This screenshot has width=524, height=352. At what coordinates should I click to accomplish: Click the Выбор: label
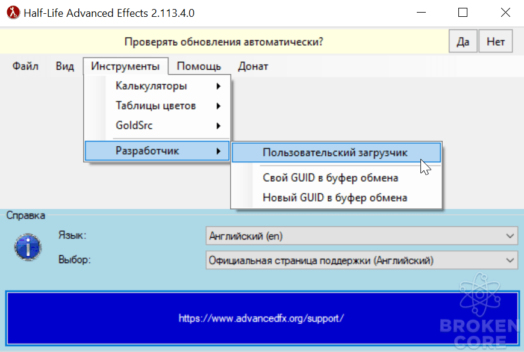tap(75, 259)
